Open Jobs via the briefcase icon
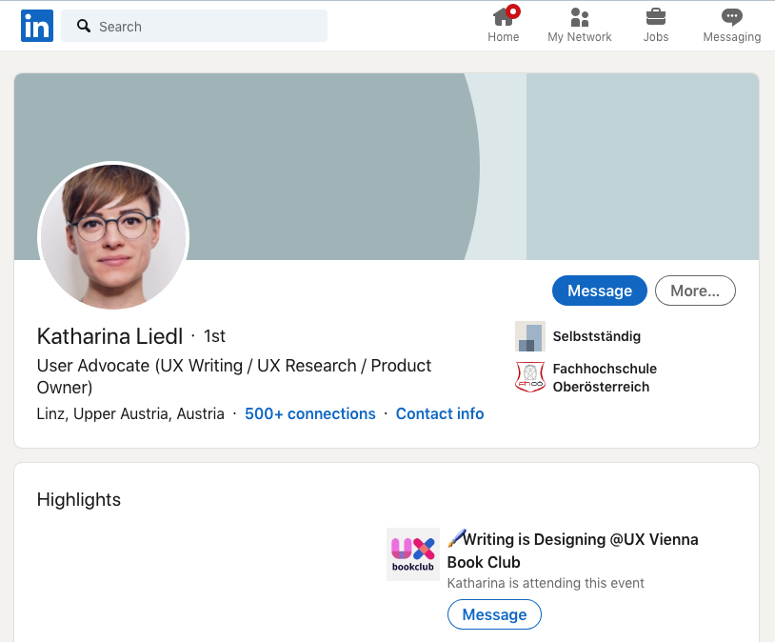Viewport: 775px width, 642px height. click(655, 26)
